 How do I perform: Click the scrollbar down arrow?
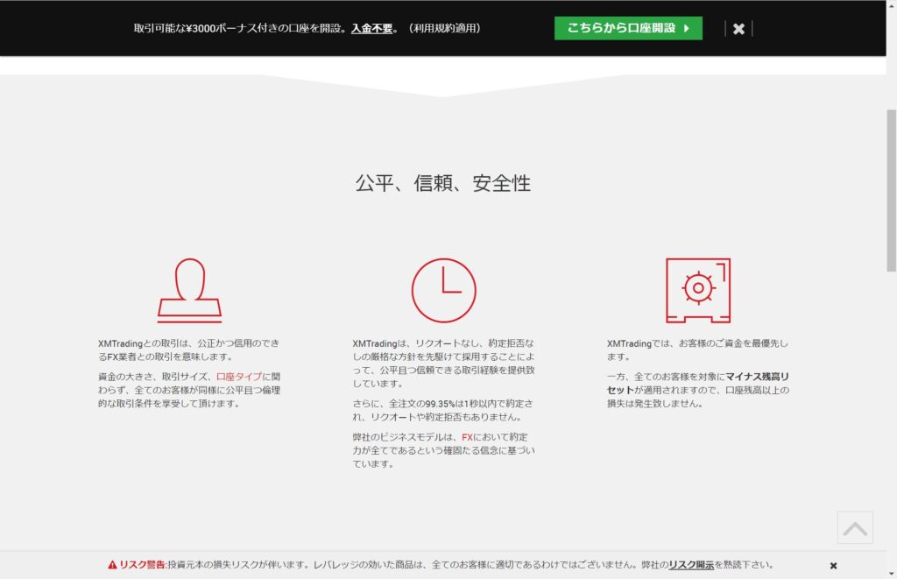coord(891,573)
